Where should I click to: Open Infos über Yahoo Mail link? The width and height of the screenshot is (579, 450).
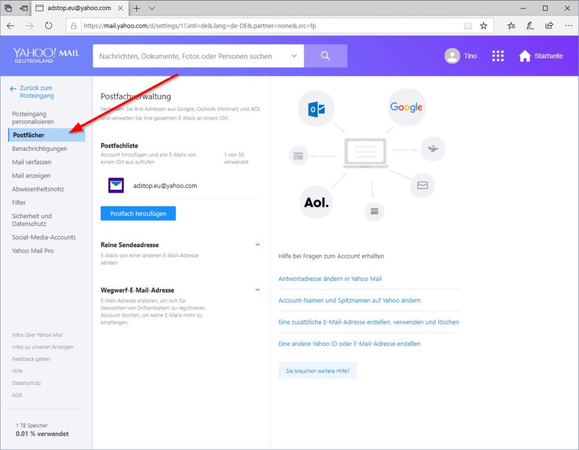pos(37,335)
